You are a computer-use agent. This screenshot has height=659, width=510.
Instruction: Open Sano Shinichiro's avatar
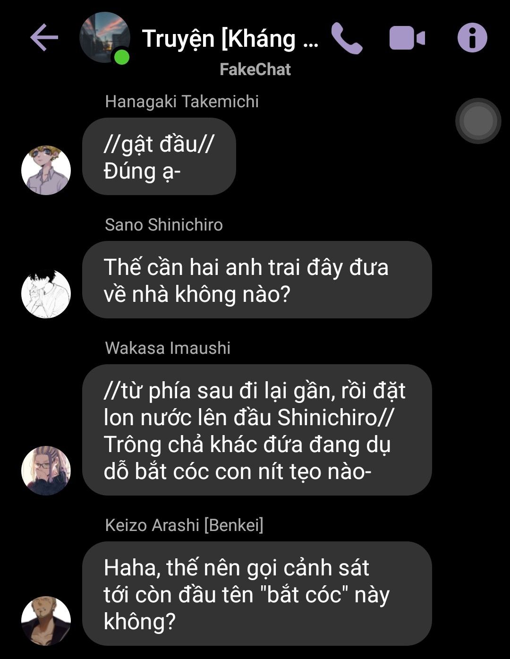click(46, 293)
